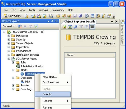Screen dimensions: 126x109
Task: Expand the Security folder
Action: [x=9, y=40]
